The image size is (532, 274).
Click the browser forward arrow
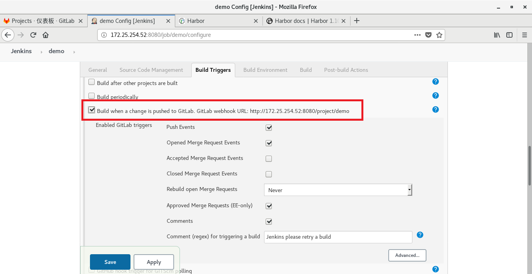tap(21, 35)
